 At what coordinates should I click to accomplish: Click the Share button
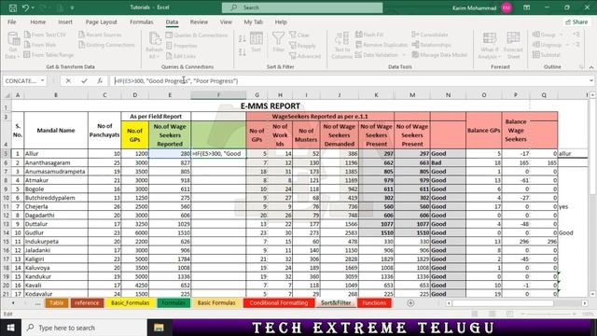coord(576,22)
